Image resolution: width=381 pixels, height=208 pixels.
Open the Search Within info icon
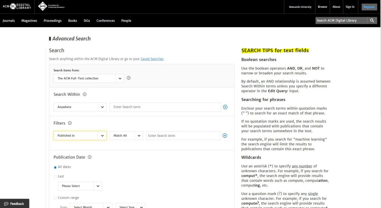84,94
